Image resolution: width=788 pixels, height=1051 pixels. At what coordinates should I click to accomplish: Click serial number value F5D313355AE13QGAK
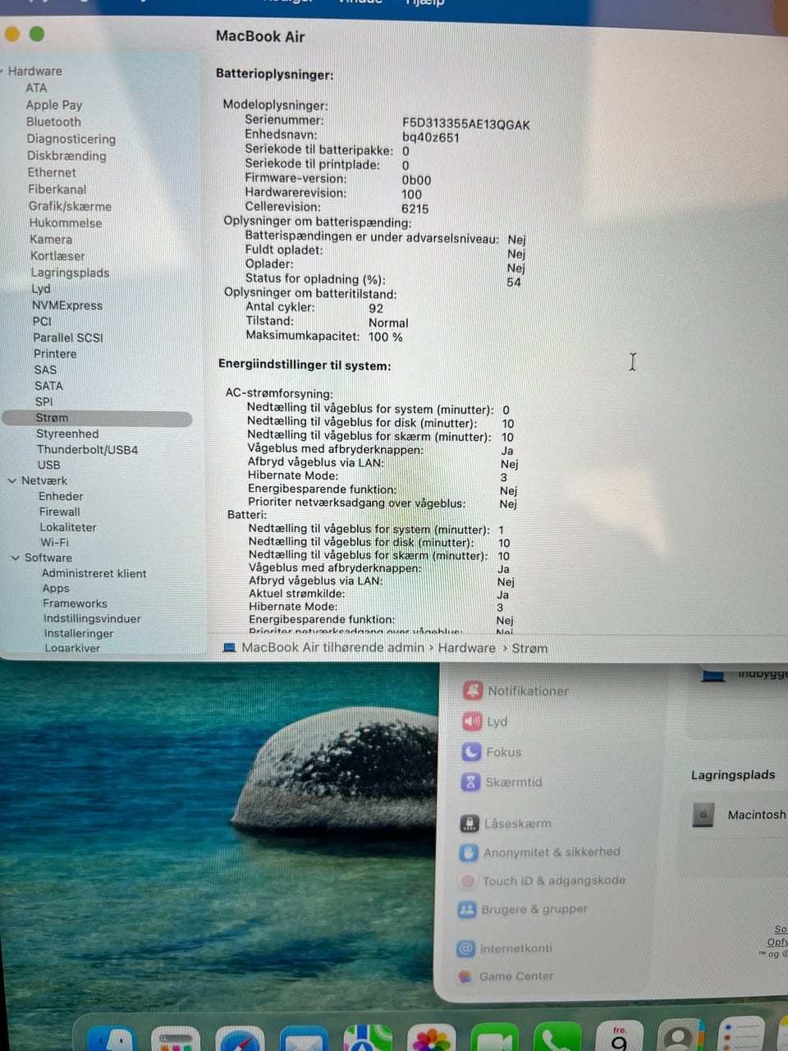click(x=466, y=124)
